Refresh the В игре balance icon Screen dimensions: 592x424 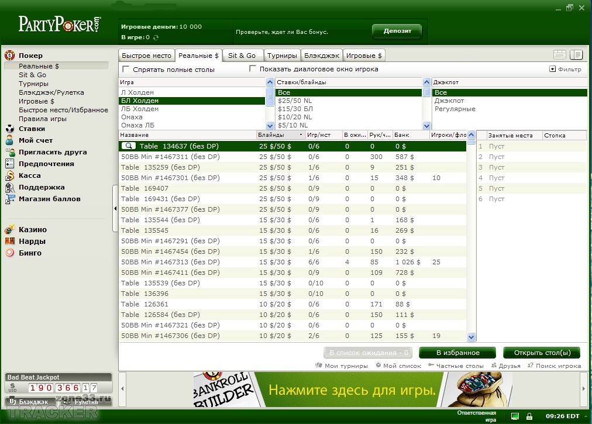(x=156, y=37)
